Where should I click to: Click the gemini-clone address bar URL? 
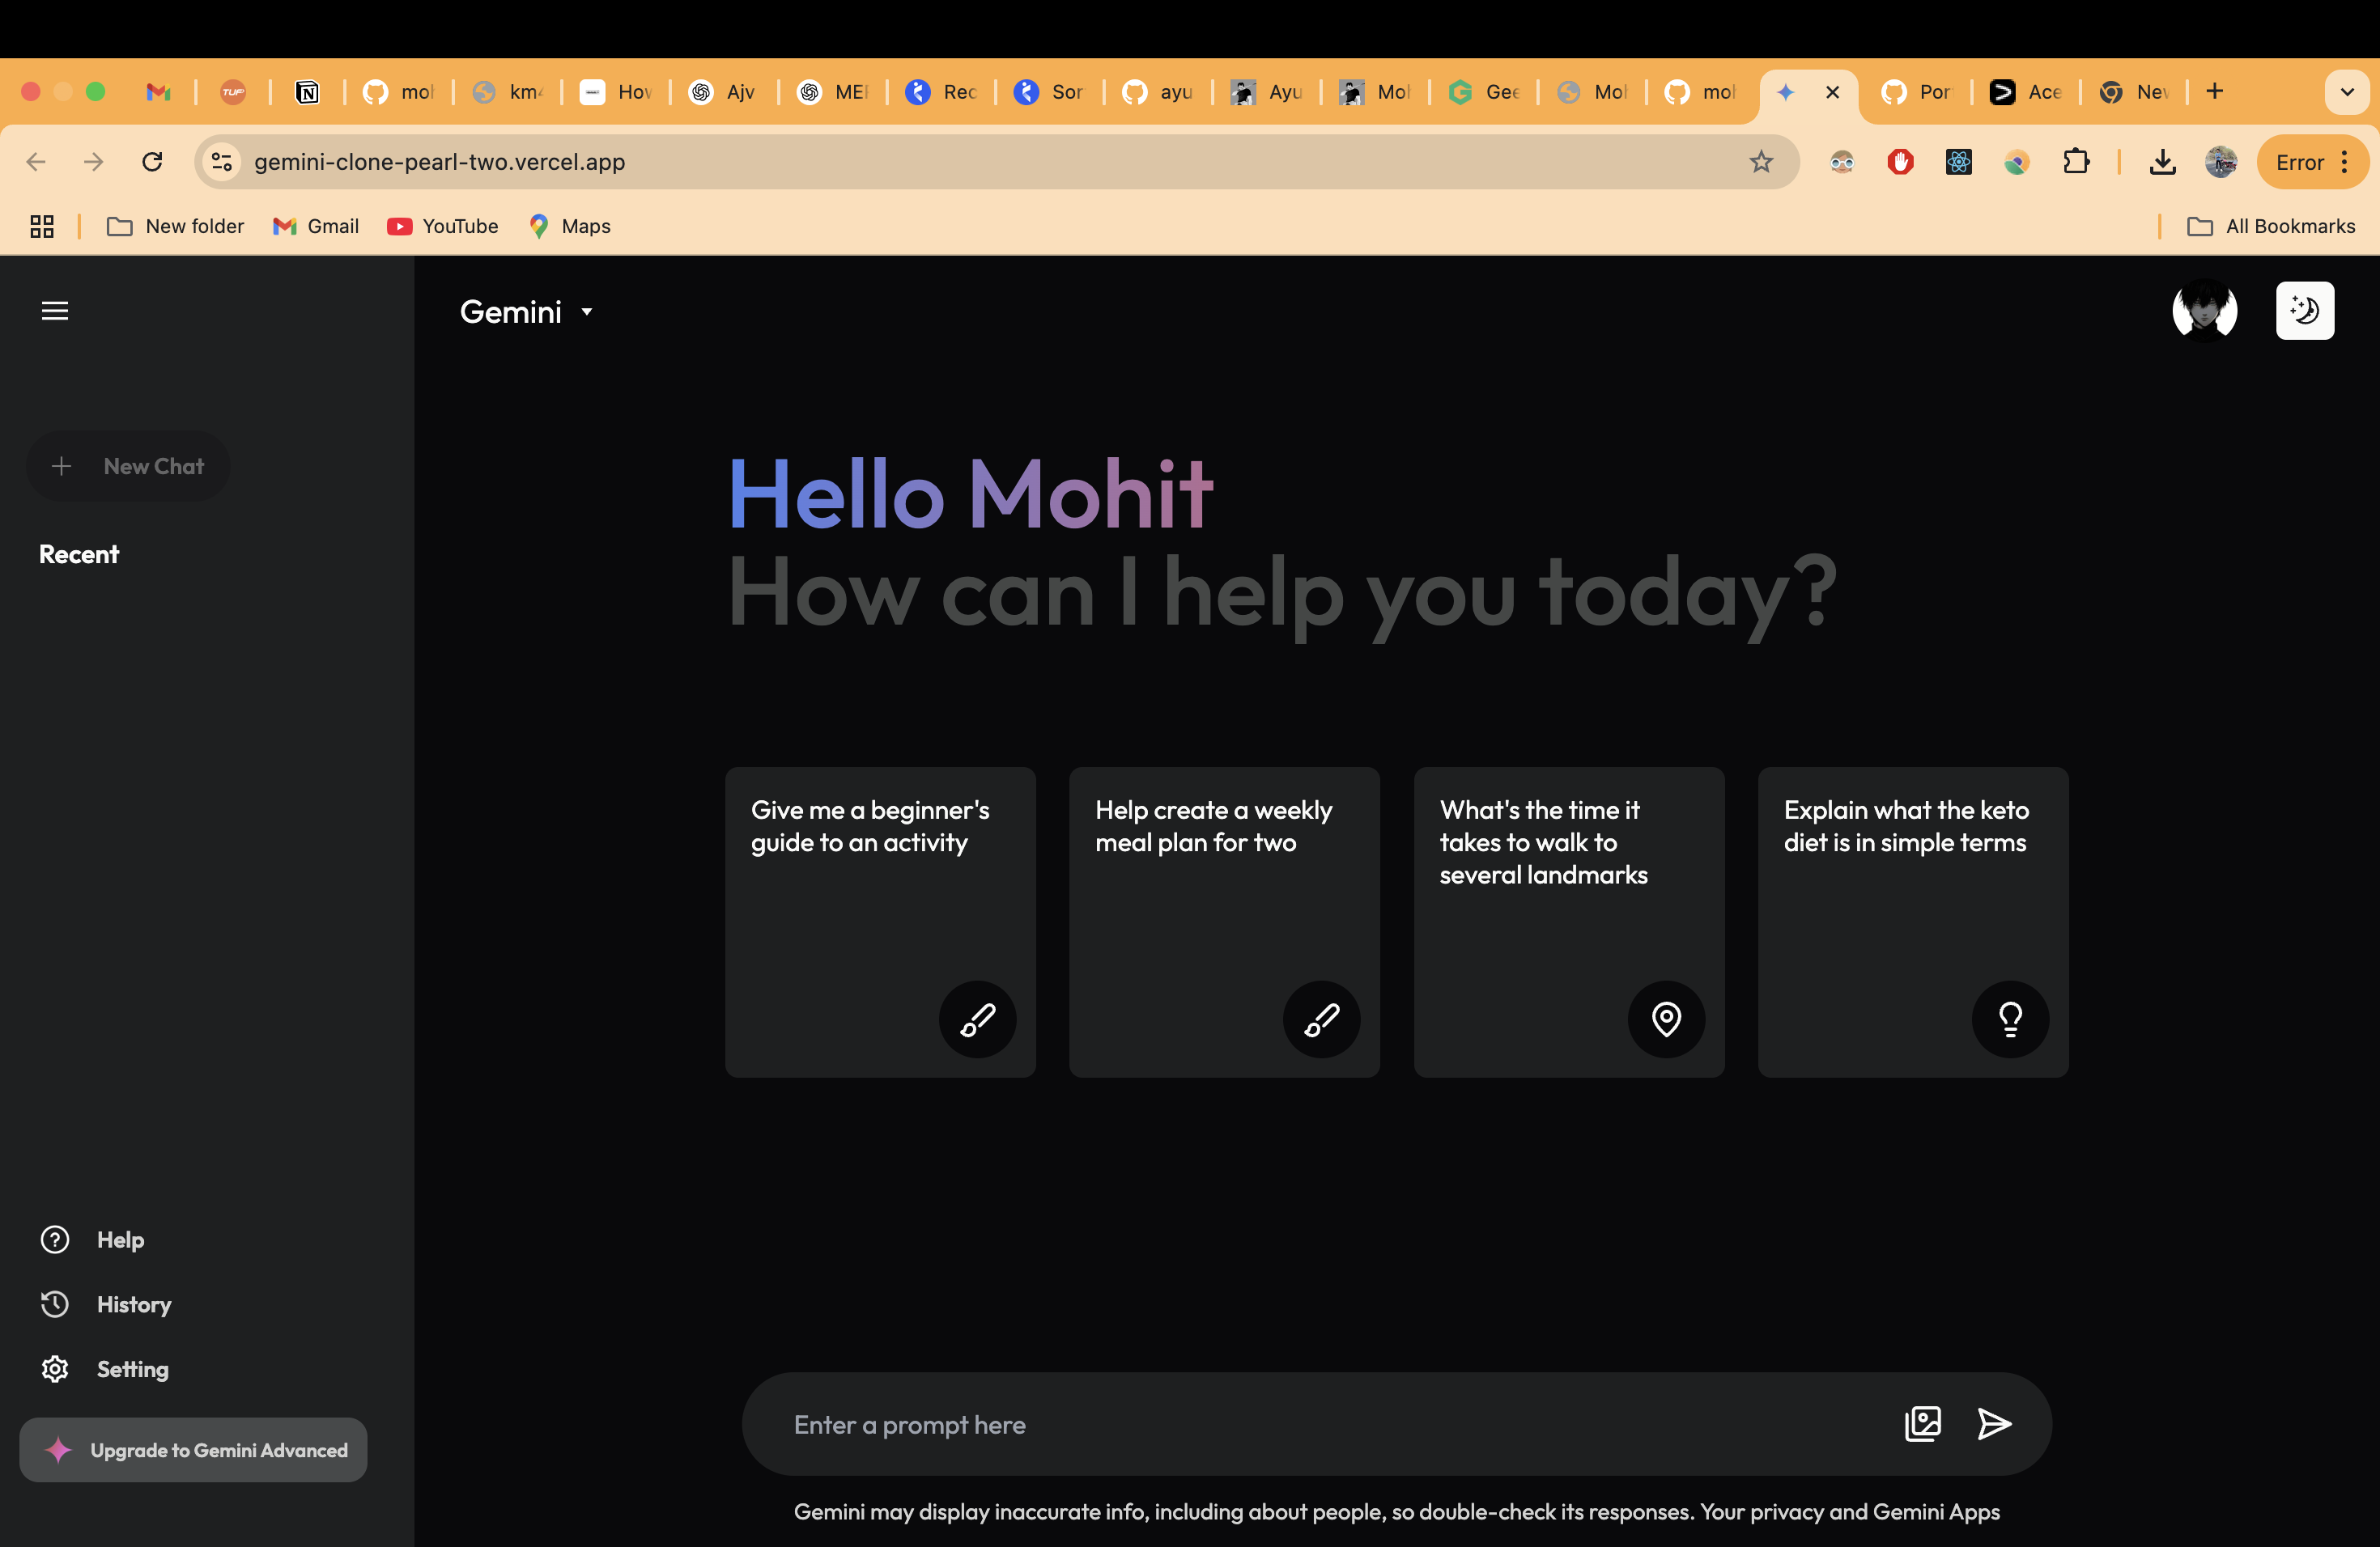coord(439,162)
